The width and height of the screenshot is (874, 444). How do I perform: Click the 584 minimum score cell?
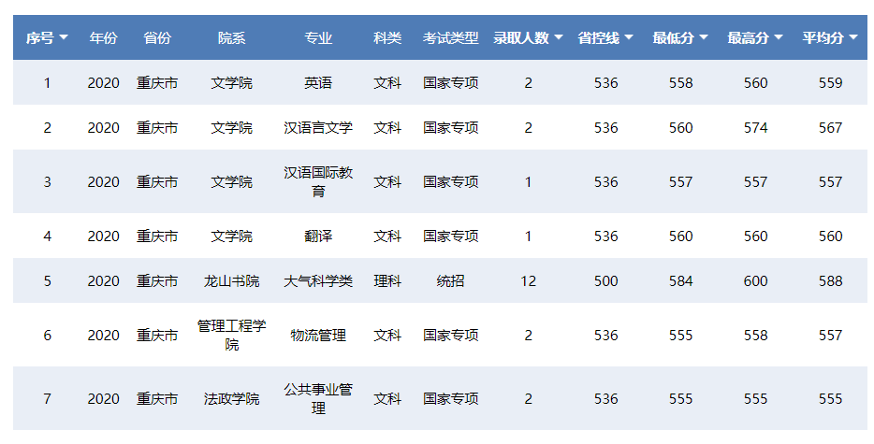(680, 281)
